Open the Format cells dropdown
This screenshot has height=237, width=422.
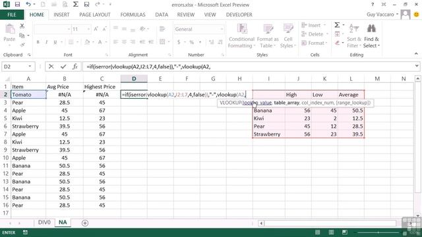(326, 43)
